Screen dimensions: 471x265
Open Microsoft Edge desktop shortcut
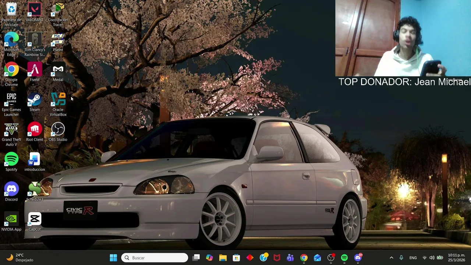[11, 45]
